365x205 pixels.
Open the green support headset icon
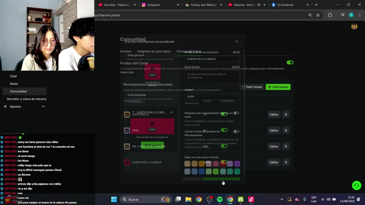(x=356, y=185)
